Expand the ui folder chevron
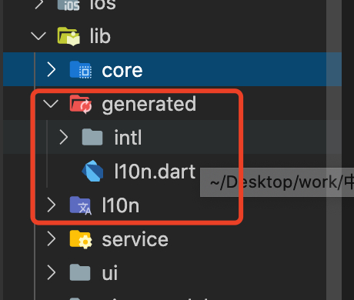 click(52, 272)
